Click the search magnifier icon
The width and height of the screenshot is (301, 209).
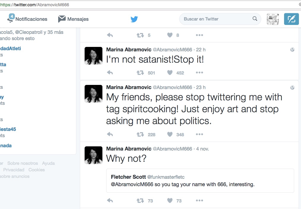pos(255,19)
